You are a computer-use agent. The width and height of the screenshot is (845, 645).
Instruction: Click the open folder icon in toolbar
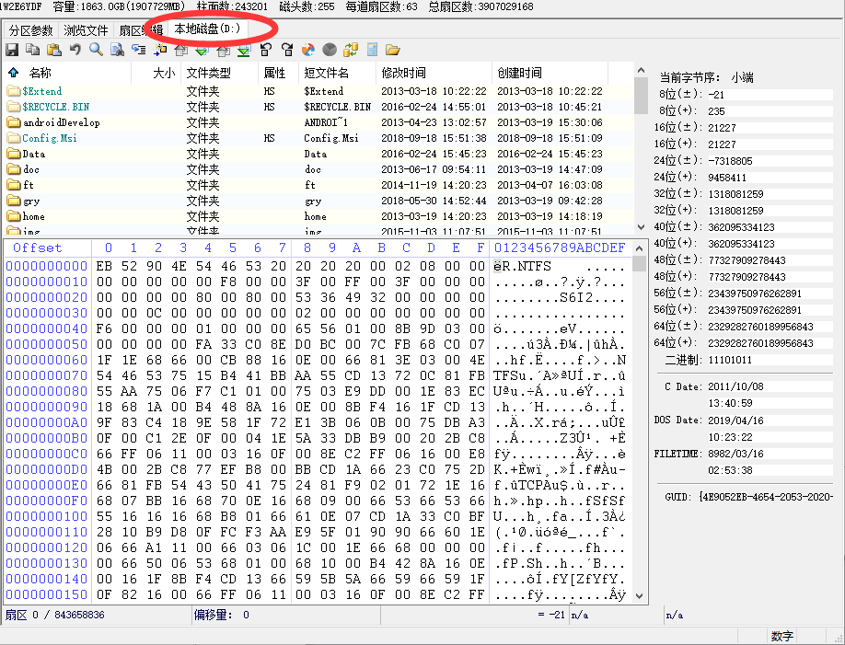tap(393, 50)
